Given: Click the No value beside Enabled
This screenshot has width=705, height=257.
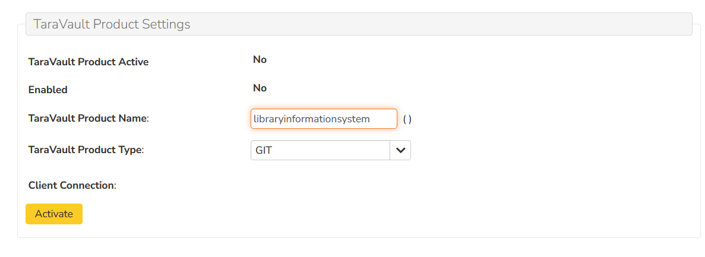Looking at the screenshot, I should click(x=260, y=88).
